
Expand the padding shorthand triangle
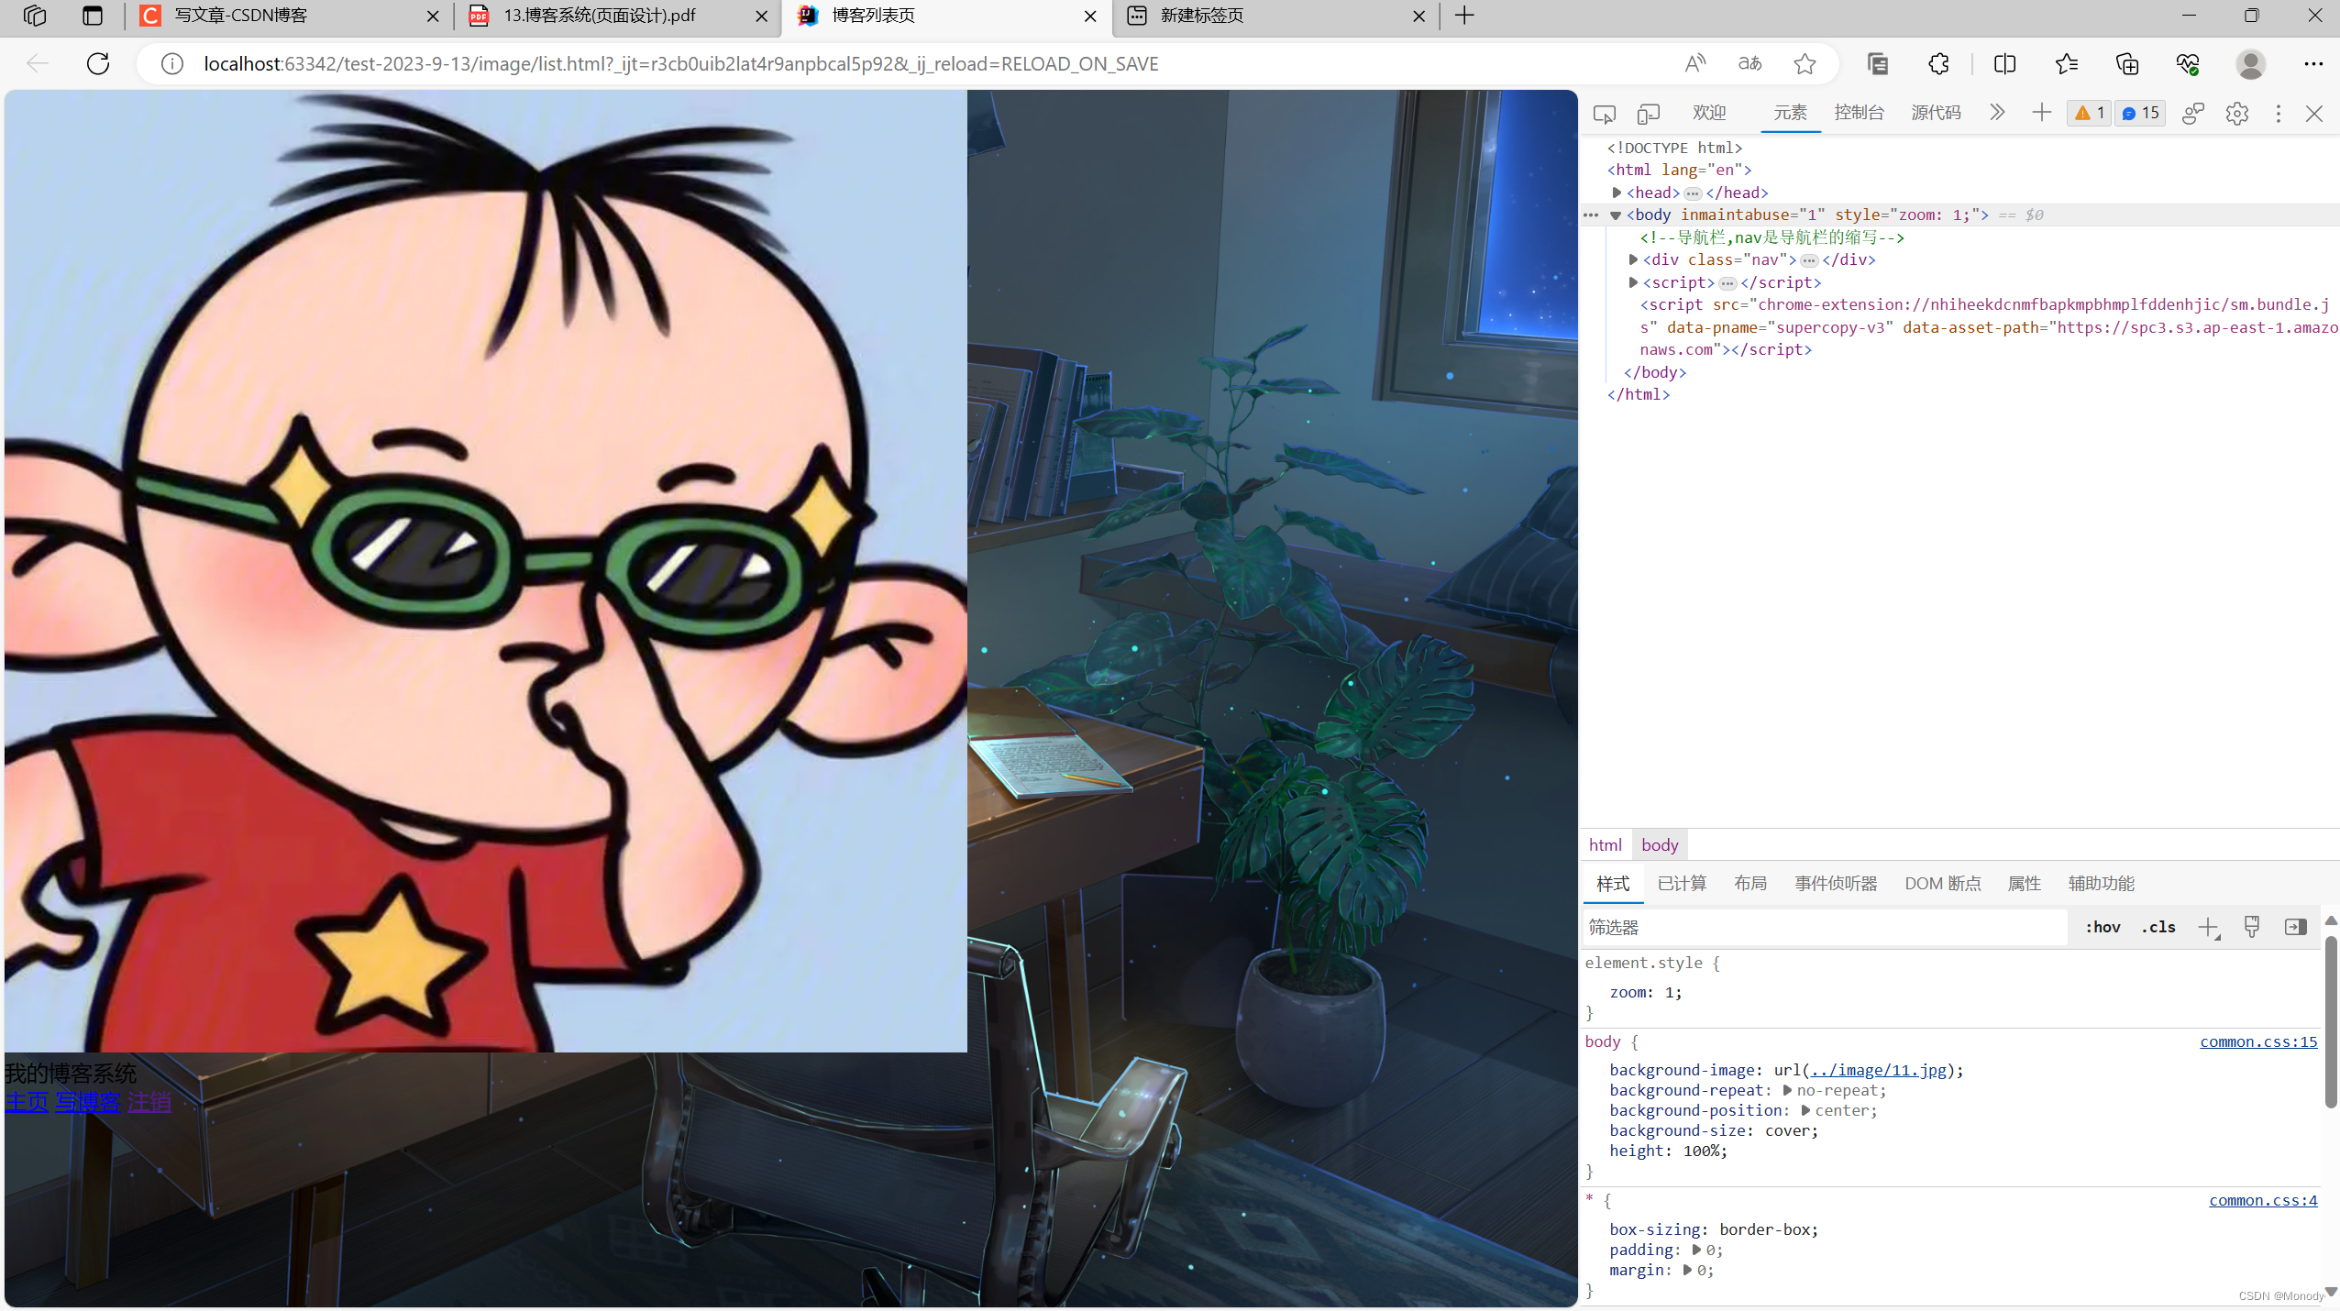1696,1250
